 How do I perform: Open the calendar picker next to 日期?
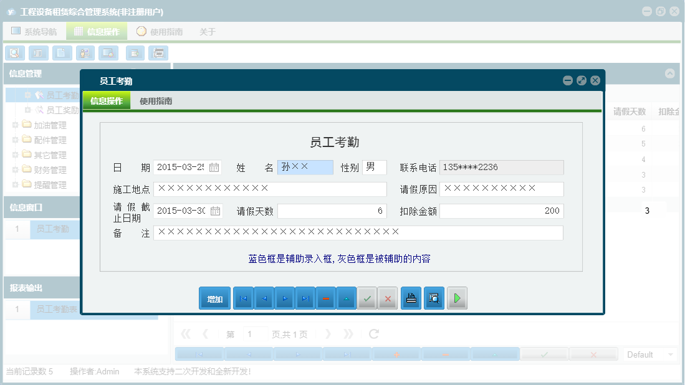point(213,167)
